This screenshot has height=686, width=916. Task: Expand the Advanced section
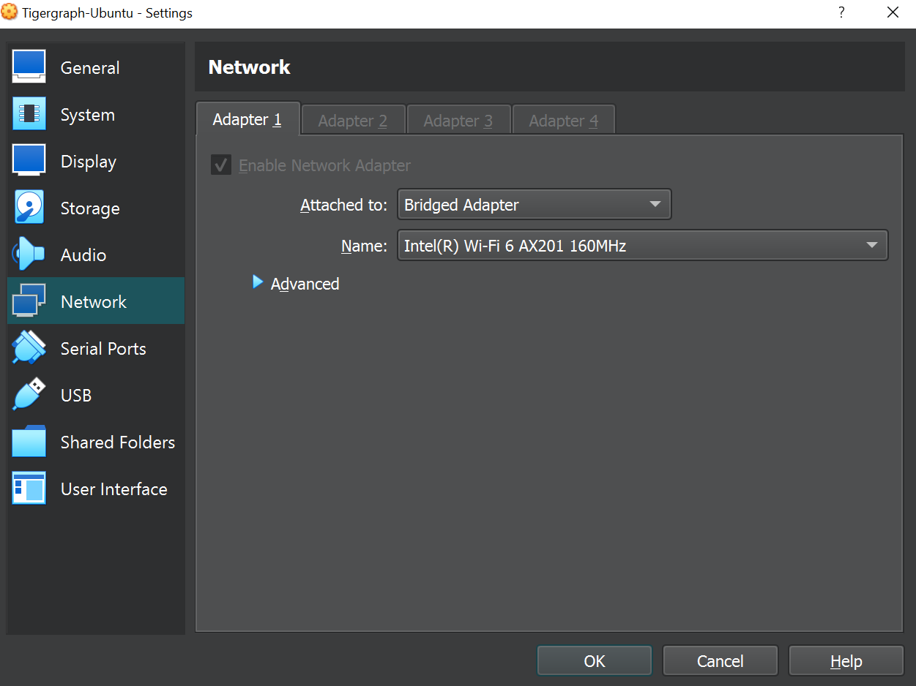(295, 283)
